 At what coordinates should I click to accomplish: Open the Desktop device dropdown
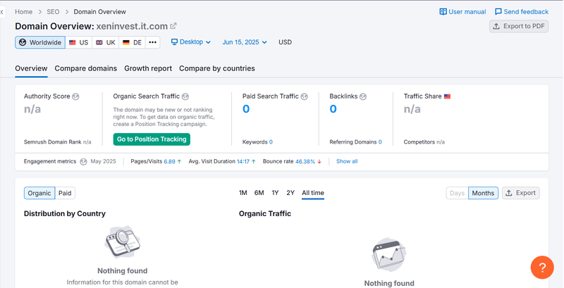tap(191, 42)
